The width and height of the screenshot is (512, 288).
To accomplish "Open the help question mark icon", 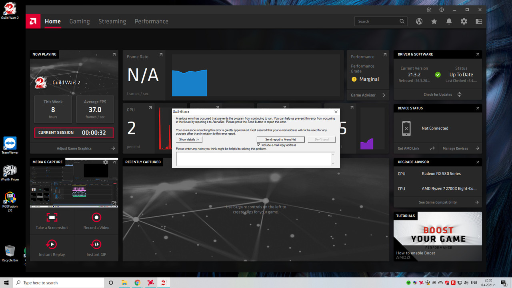I will [442, 10].
